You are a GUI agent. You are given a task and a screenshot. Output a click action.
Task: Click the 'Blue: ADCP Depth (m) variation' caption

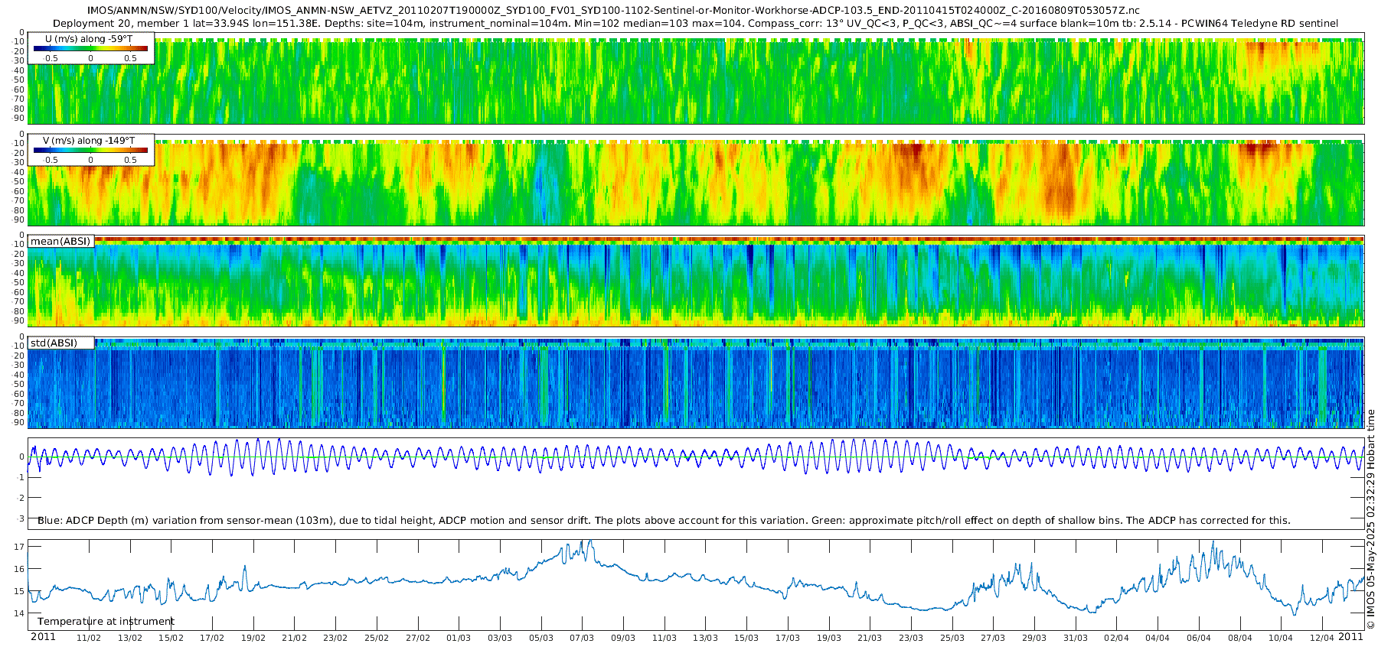[x=664, y=520]
